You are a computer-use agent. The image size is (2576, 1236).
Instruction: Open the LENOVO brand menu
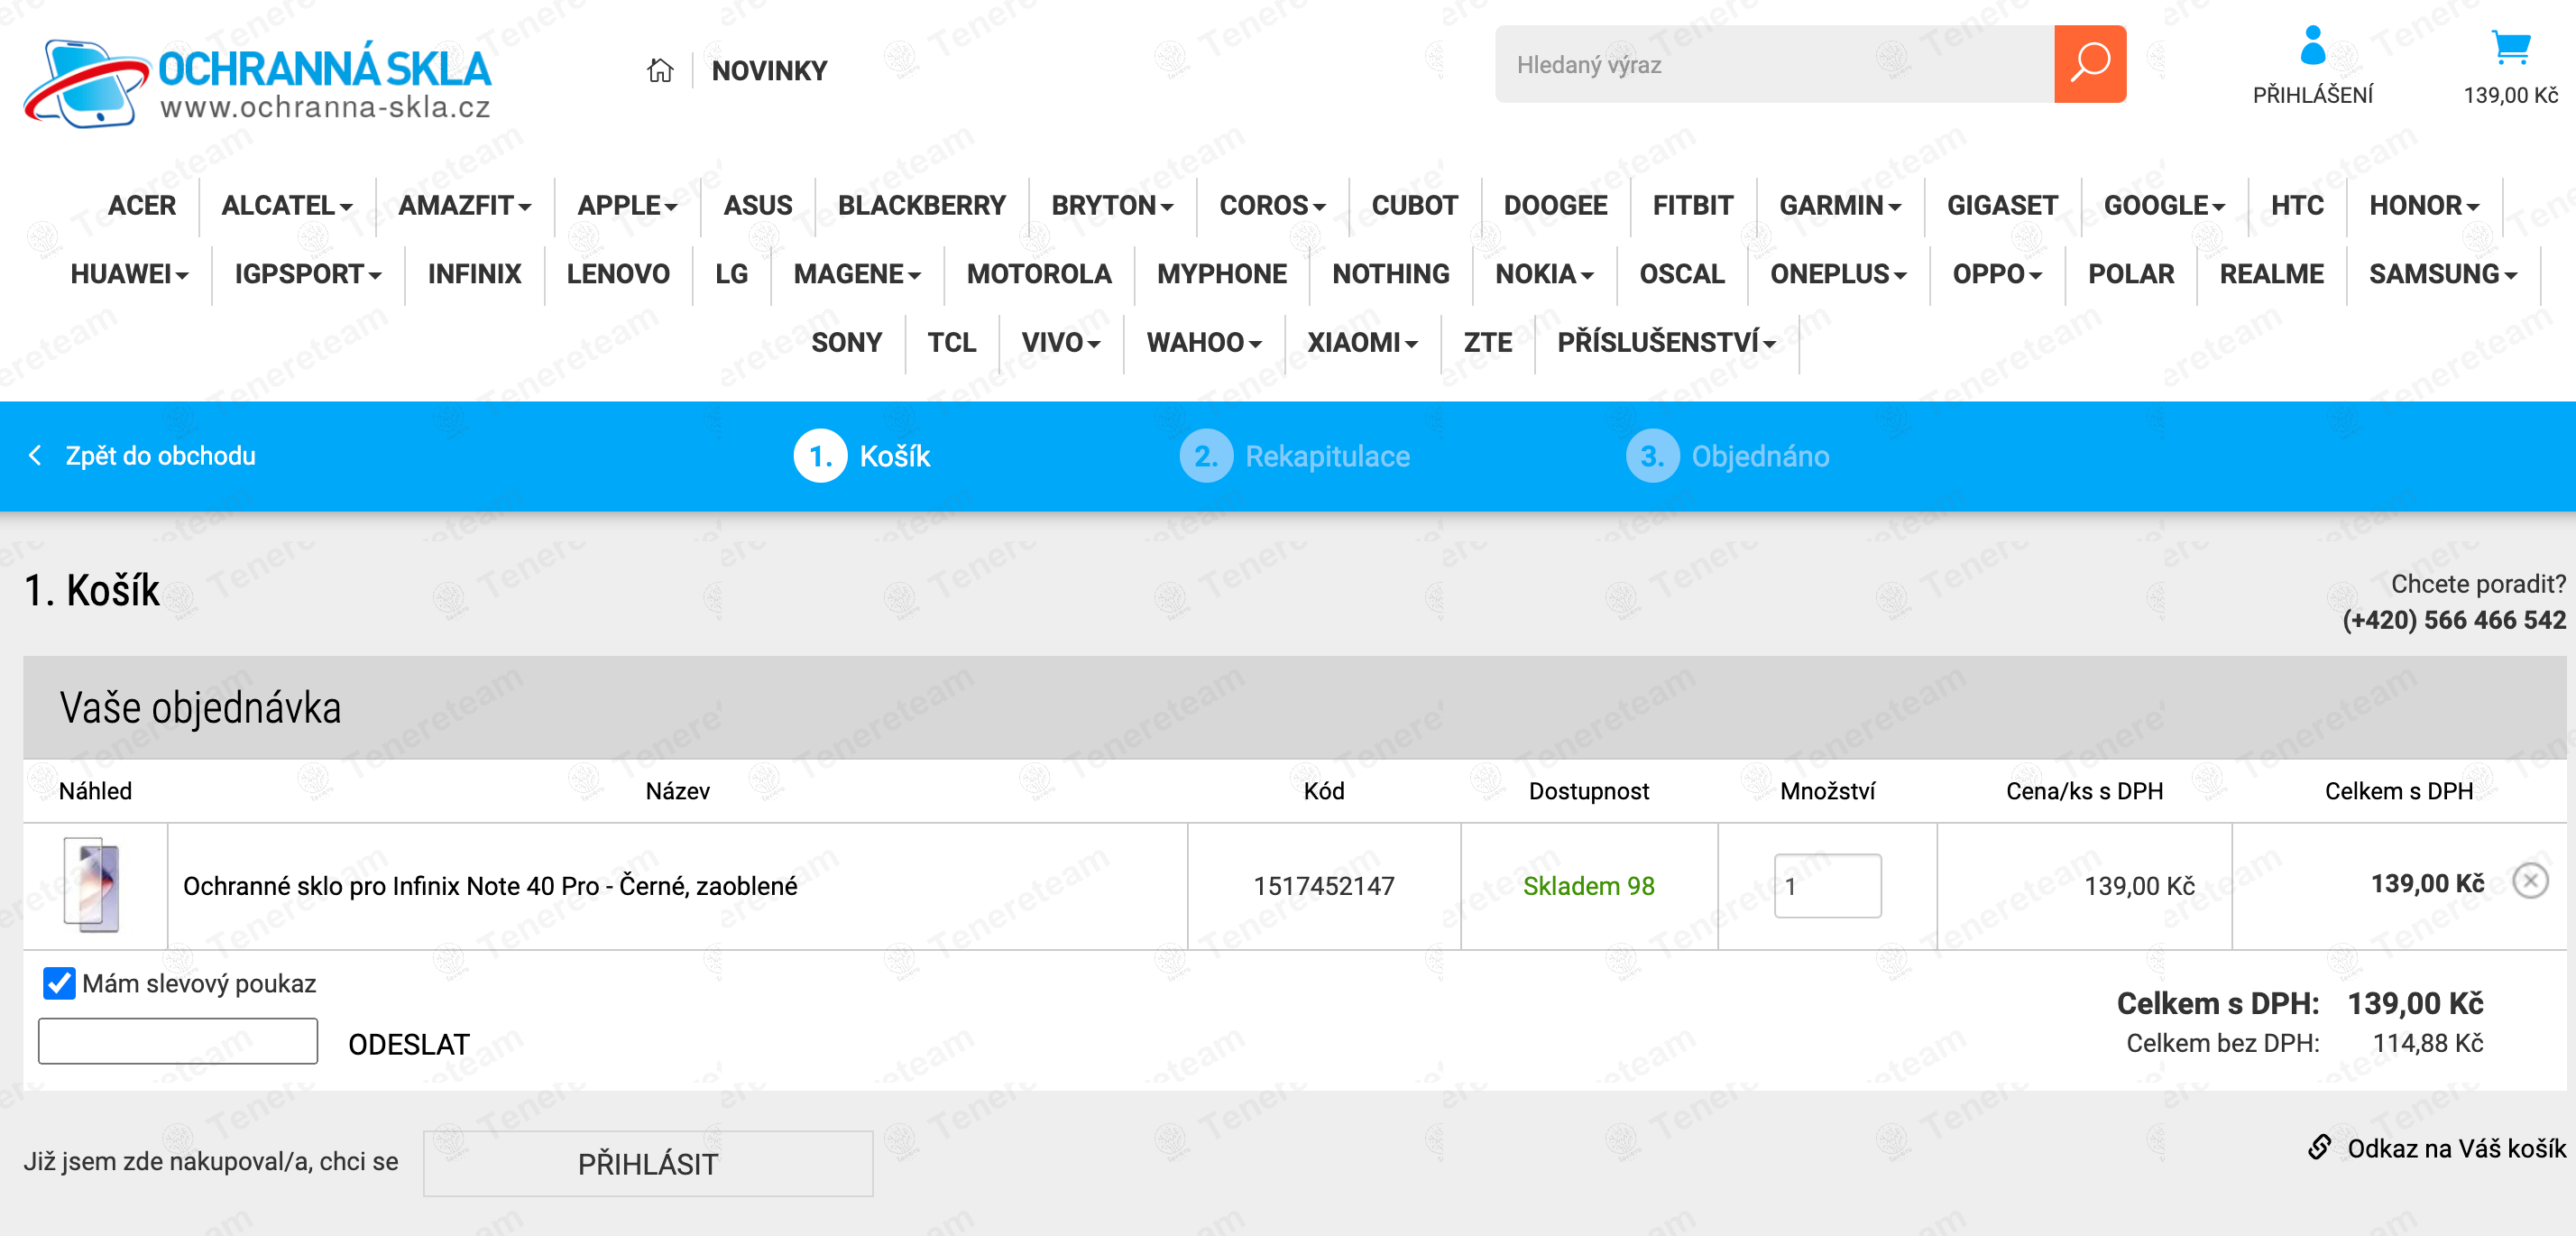click(x=618, y=274)
